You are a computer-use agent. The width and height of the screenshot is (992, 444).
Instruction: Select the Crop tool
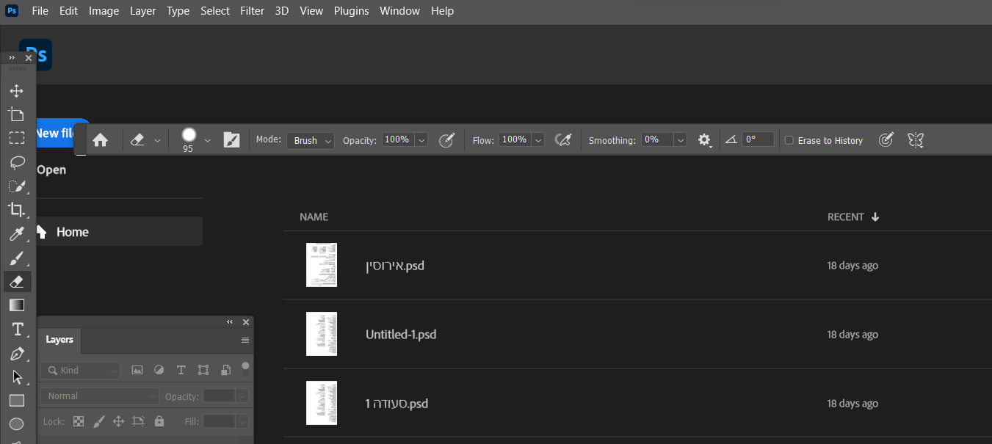pyautogui.click(x=16, y=210)
